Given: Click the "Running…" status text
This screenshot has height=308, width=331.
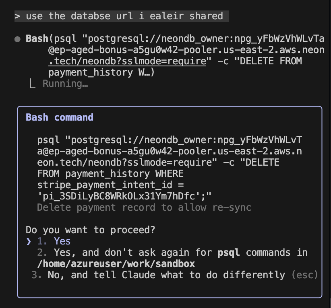Looking at the screenshot, I should (x=65, y=84).
